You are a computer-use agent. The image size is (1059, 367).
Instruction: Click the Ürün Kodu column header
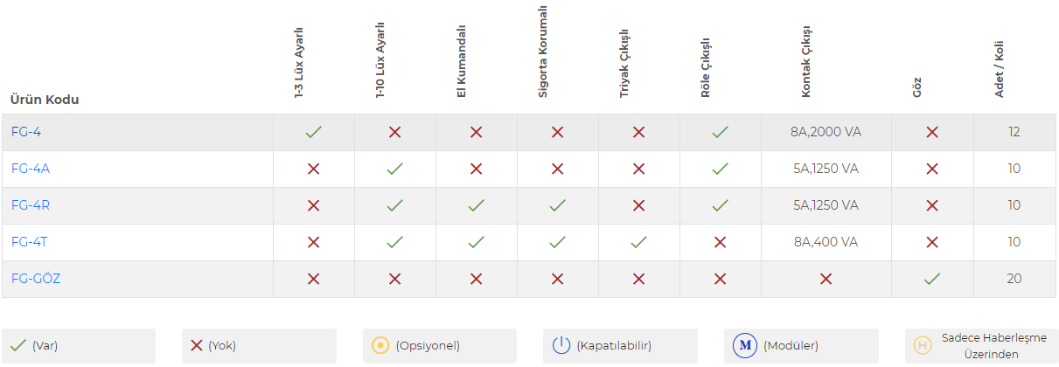click(45, 100)
